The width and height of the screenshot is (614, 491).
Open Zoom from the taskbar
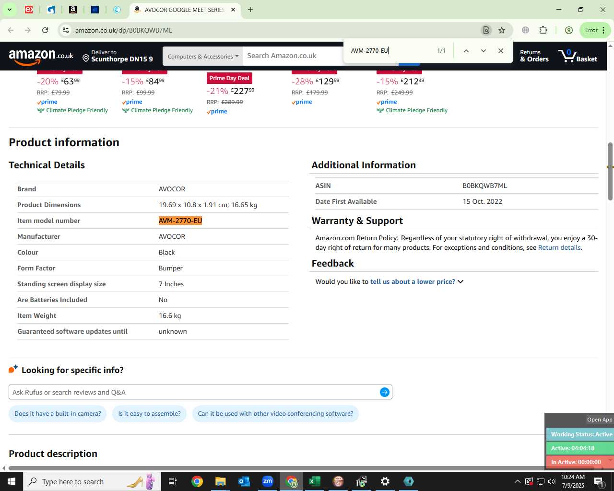click(x=268, y=481)
